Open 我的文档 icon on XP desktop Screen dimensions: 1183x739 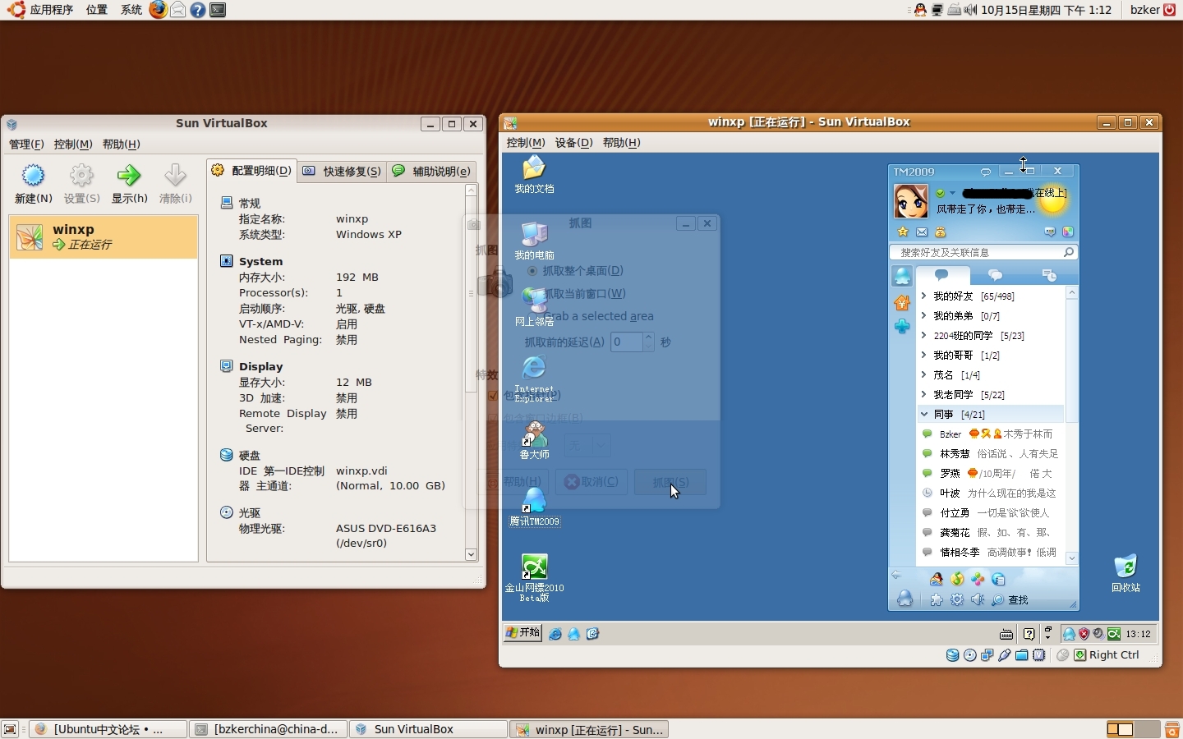pyautogui.click(x=534, y=174)
